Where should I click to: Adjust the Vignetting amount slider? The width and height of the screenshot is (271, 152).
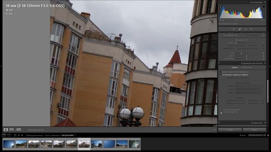point(246,103)
